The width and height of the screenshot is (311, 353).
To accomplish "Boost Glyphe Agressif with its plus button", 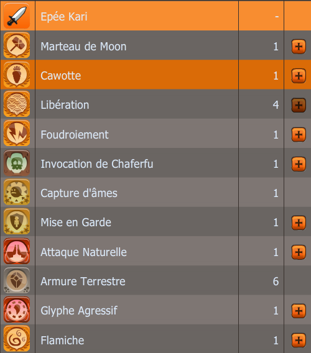I will tap(299, 311).
